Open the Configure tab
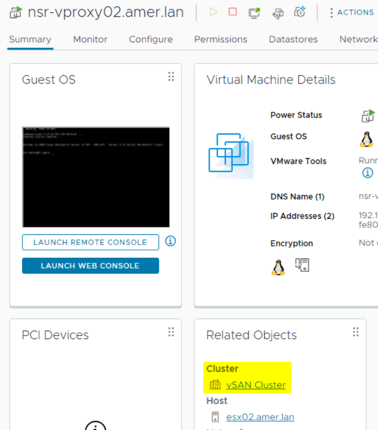378x430 pixels. coord(151,39)
